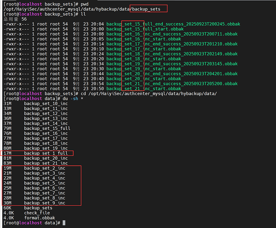Click directory name backup_set_8_inc in du output
Screen dimensions: 276x228
45,198
